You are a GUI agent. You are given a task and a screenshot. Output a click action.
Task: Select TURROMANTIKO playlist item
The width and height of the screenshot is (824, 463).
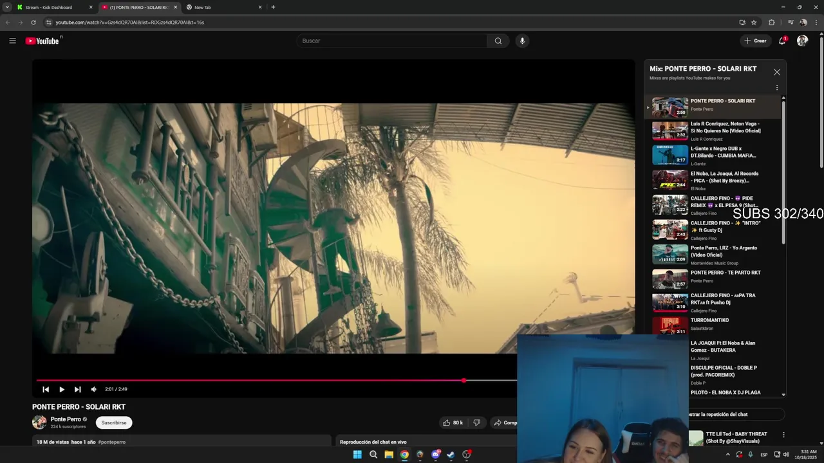click(713, 325)
